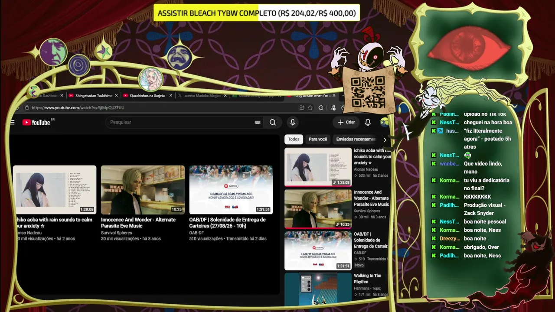Open Innocence And Wonder sidebar thumbnail
Viewport: 555px width, 312px height.
[318, 208]
